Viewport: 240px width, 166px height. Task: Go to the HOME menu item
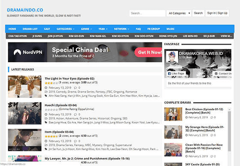coord(12,29)
